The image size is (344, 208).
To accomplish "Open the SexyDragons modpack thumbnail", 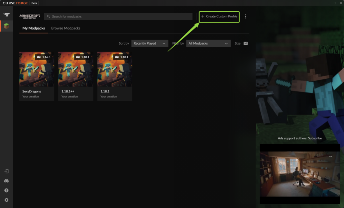I will pos(37,69).
